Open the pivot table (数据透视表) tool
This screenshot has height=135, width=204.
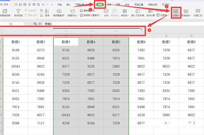pos(5,13)
